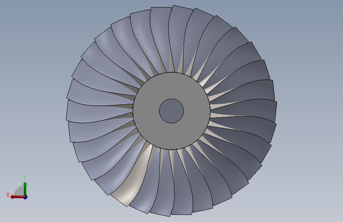Click the red "X" label of the triad
This screenshot has width=343, height=222.
tap(8, 195)
